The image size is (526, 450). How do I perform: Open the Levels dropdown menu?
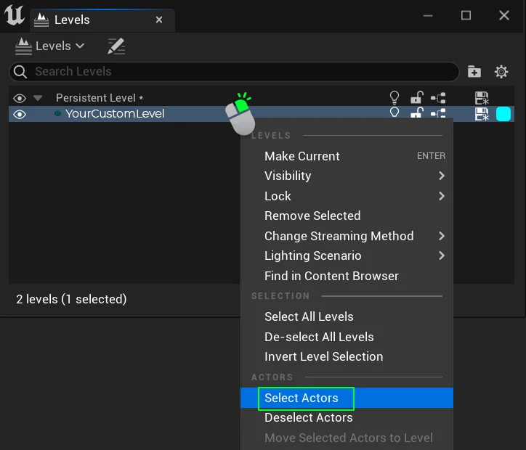pos(50,46)
